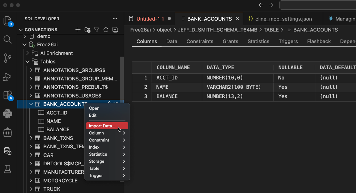This screenshot has width=356, height=193.
Task: Open the Extensions view in activity bar
Action: coord(7,95)
